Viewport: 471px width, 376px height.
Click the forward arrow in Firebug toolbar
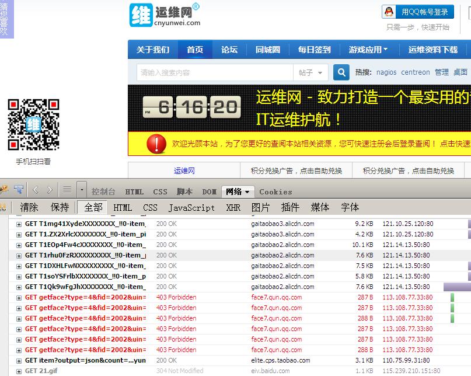50,190
